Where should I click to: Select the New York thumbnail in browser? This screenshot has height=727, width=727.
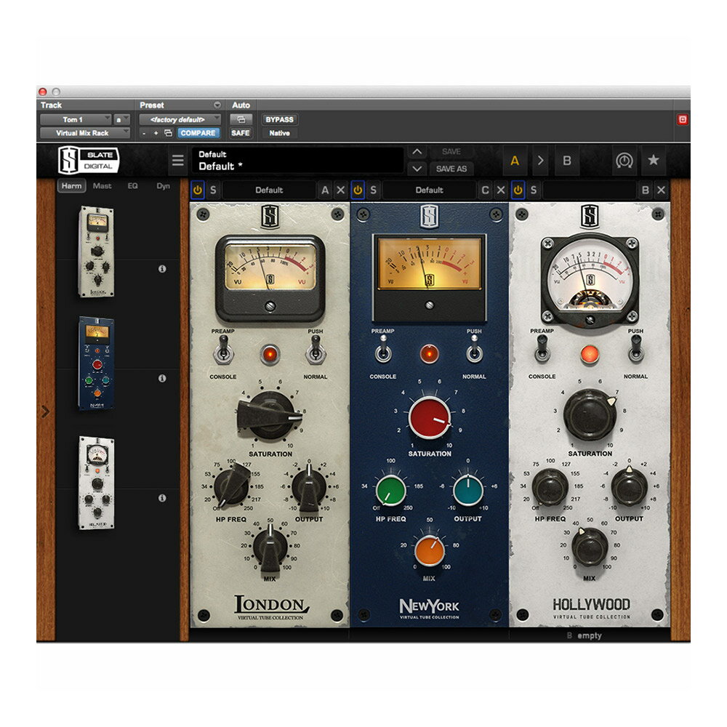click(97, 363)
